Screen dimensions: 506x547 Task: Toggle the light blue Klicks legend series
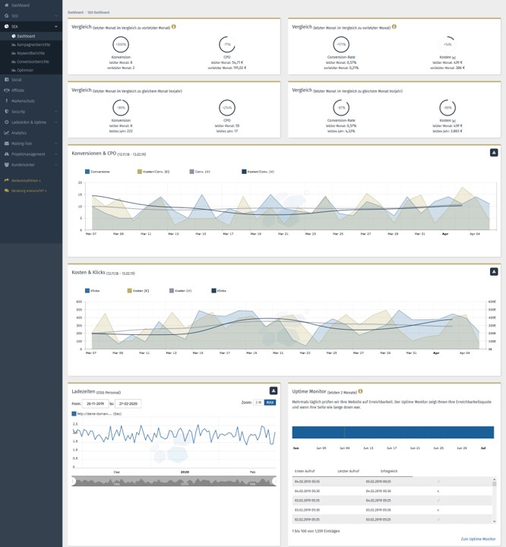(93, 290)
